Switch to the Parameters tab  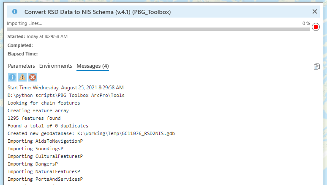click(x=22, y=66)
